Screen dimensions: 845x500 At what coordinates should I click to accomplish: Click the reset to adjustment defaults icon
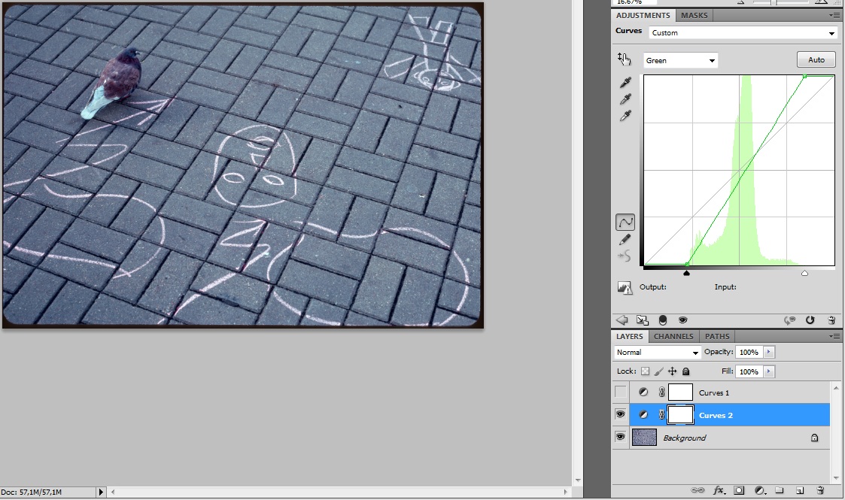pyautogui.click(x=810, y=320)
